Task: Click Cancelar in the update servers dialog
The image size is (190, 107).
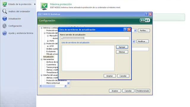Action: (x=123, y=76)
